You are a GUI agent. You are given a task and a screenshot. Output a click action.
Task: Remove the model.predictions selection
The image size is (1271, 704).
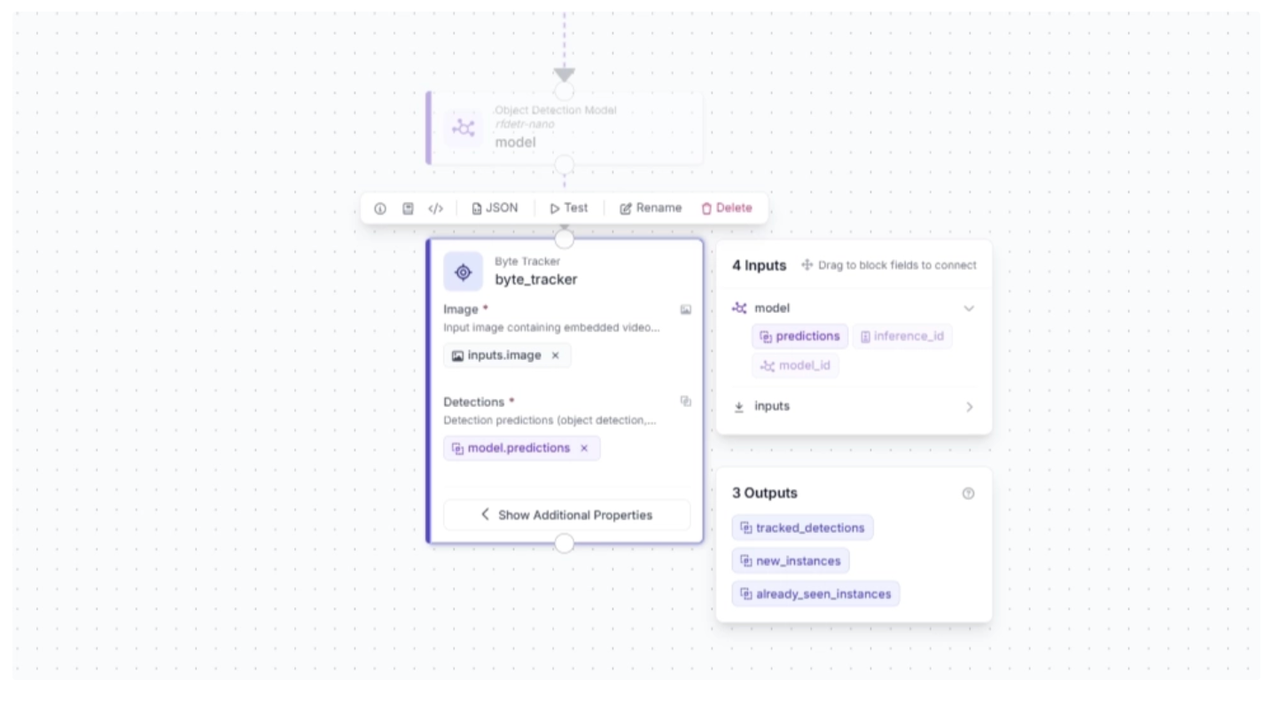tap(584, 449)
